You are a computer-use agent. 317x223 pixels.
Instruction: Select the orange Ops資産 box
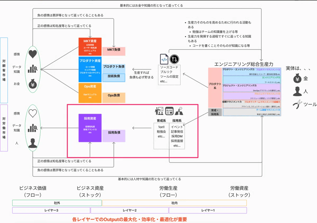[90, 93]
